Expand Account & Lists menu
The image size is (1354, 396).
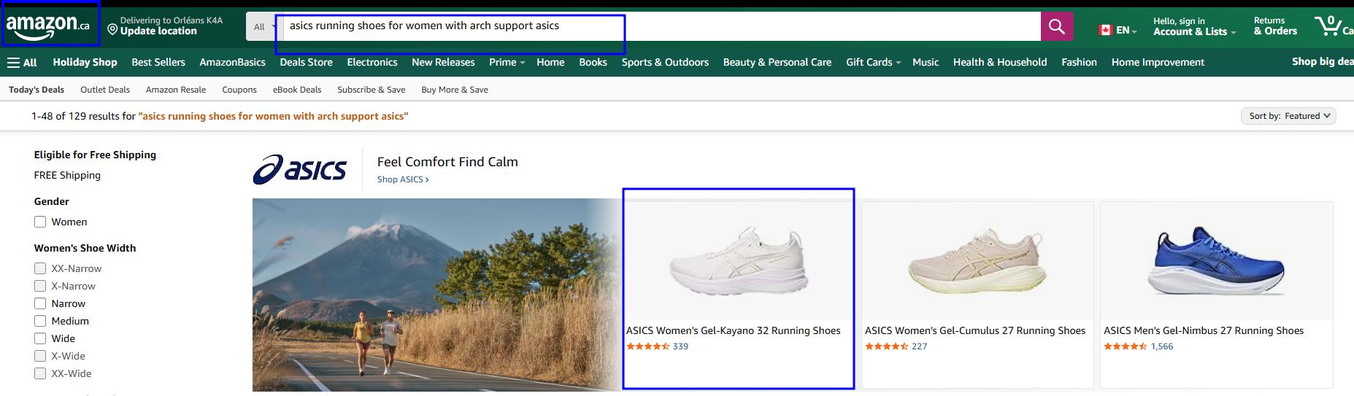tap(1194, 31)
